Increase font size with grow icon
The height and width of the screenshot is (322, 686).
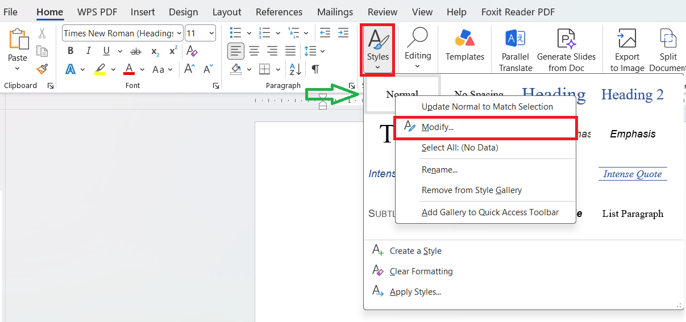click(190, 69)
